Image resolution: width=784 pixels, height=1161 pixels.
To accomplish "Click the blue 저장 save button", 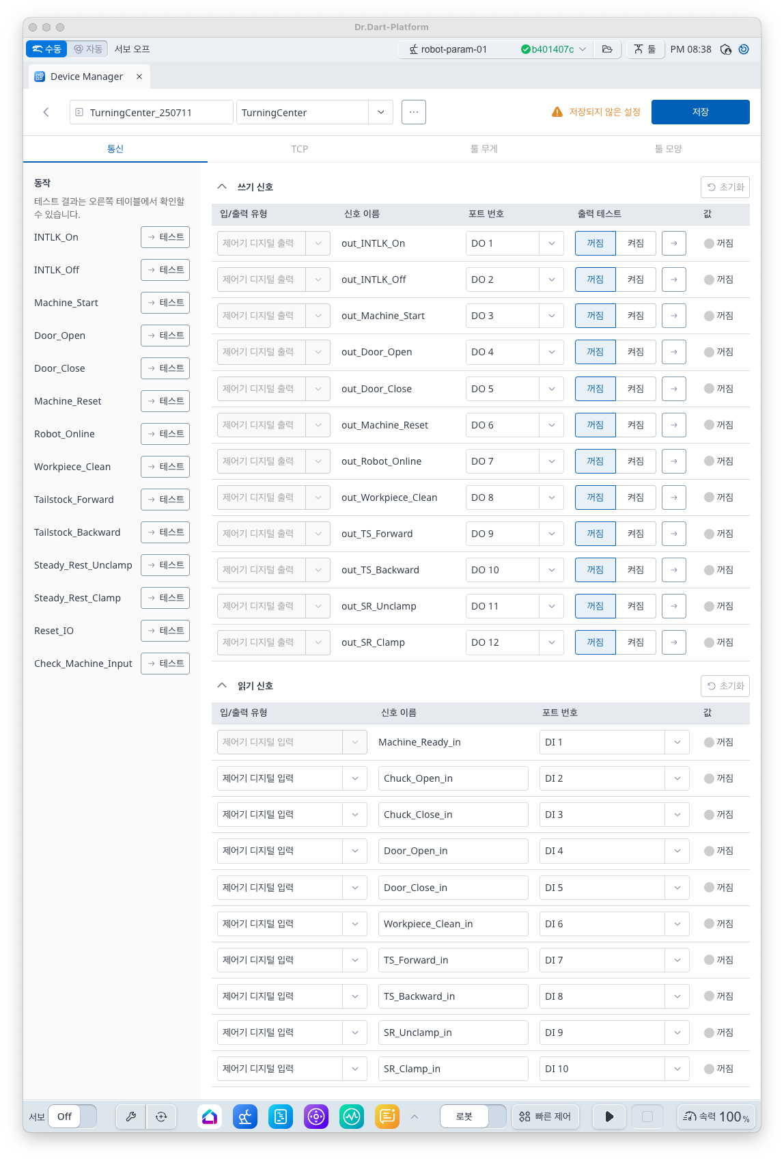I will click(700, 112).
